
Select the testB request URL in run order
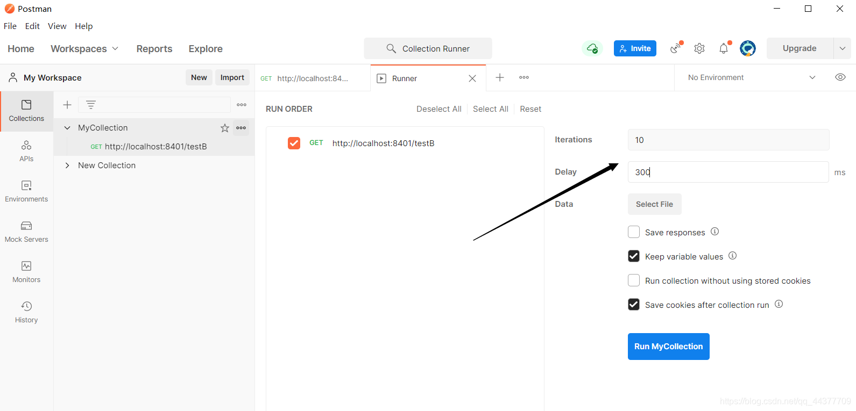[x=384, y=143]
